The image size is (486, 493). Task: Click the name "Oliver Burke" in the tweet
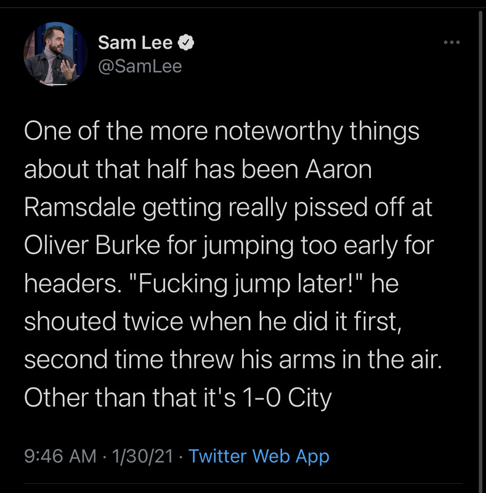(92, 245)
